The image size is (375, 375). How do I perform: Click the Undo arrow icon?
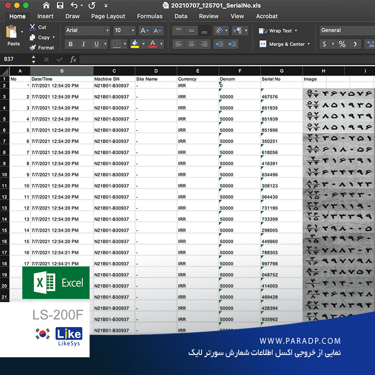[74, 5]
